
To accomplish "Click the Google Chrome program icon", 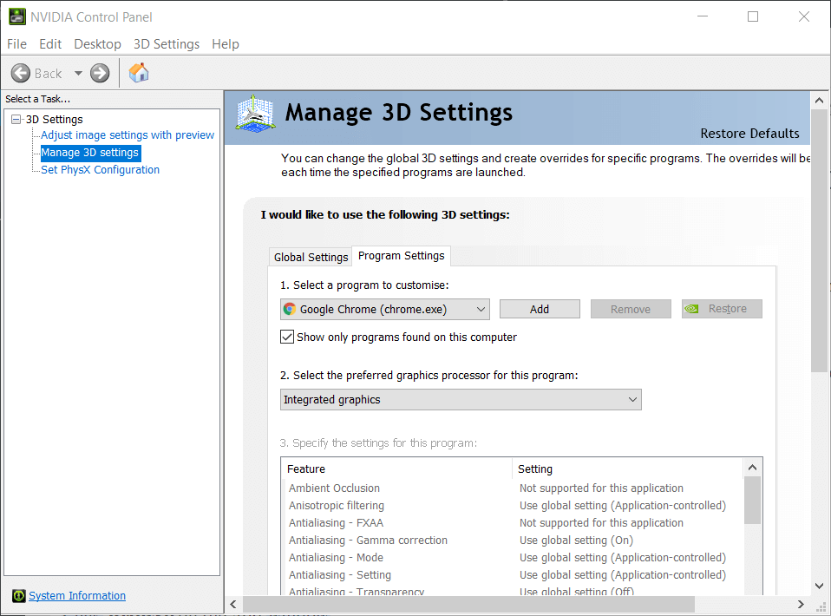I will (x=290, y=309).
